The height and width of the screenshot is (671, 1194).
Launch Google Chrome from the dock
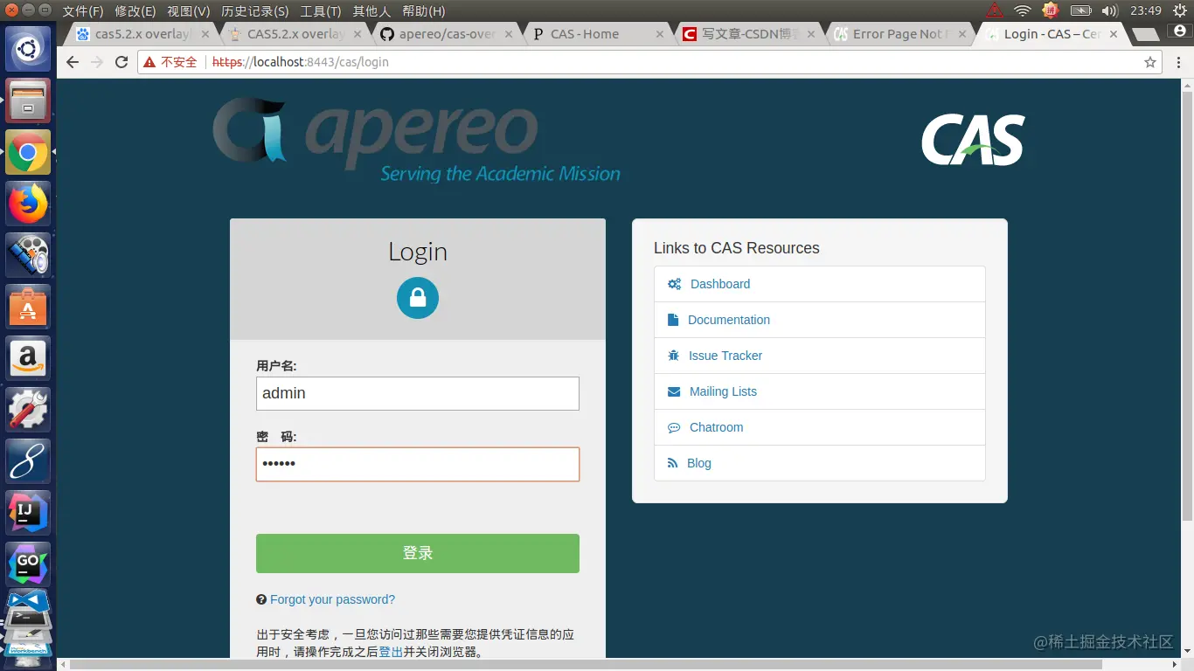(29, 152)
